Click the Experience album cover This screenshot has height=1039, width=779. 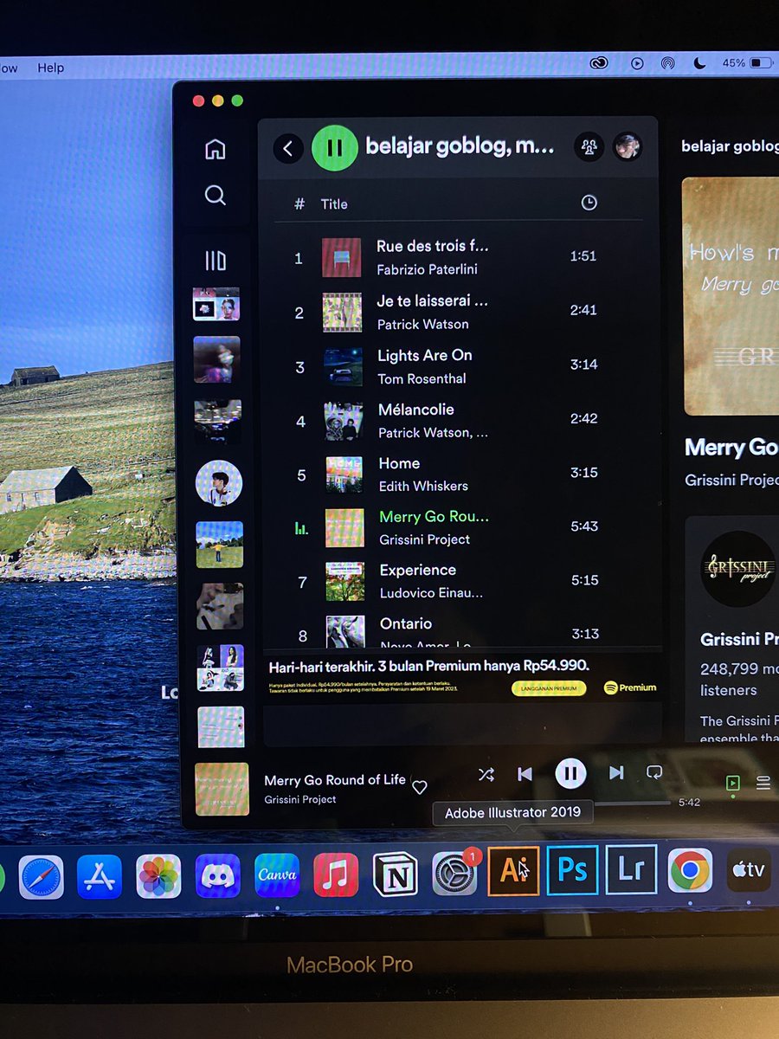[x=344, y=582]
